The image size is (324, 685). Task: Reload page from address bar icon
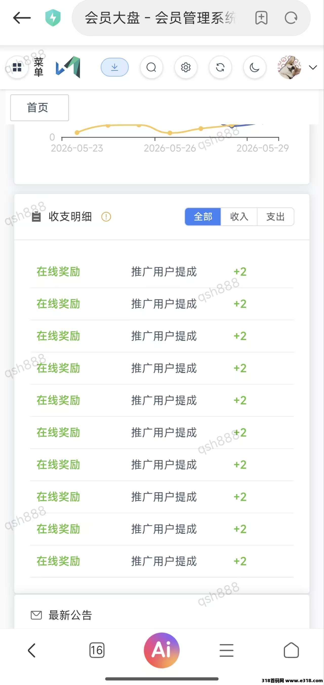pos(291,18)
